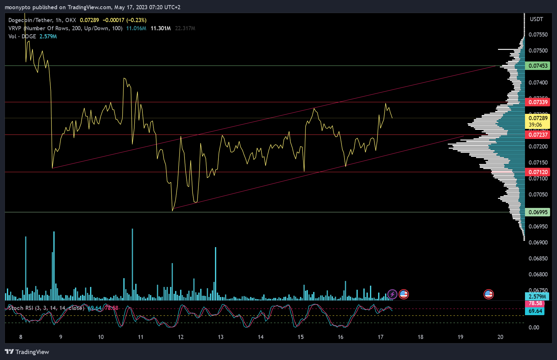Click the TradingView logo at bottom left
Screen dimensions: 557x360
tap(27, 352)
